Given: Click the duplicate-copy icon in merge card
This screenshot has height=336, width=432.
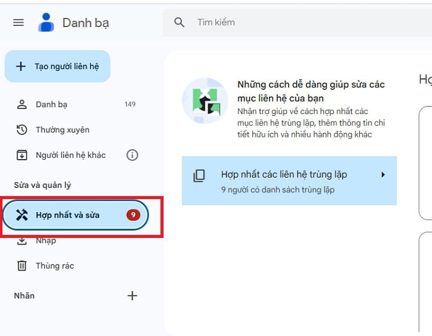Looking at the screenshot, I should coord(199,176).
